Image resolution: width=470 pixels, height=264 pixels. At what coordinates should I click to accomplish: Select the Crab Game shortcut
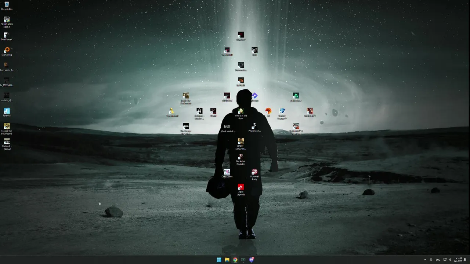[x=227, y=173]
